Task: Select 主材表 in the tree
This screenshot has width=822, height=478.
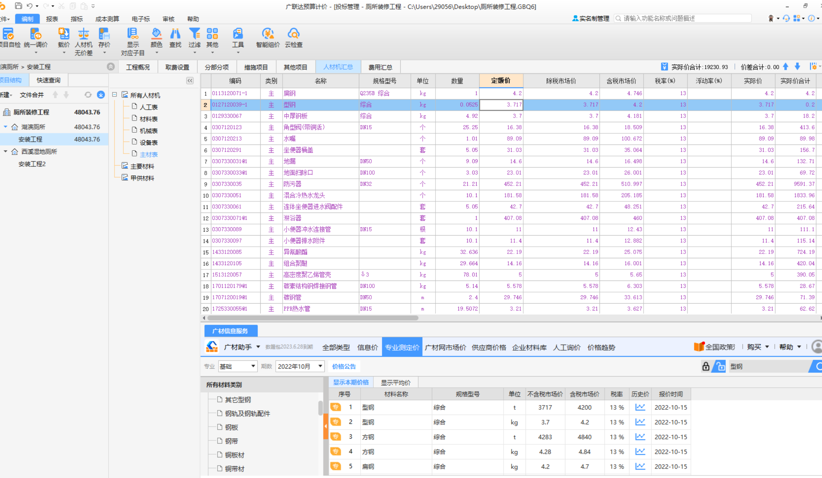Action: coord(149,154)
